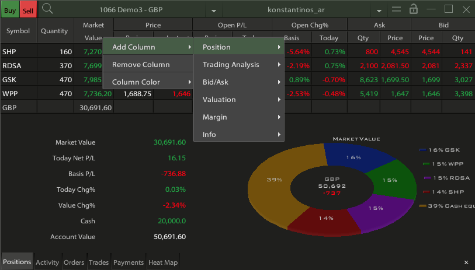The height and width of the screenshot is (270, 475).
Task: Switch to the Orders tab
Action: click(74, 262)
